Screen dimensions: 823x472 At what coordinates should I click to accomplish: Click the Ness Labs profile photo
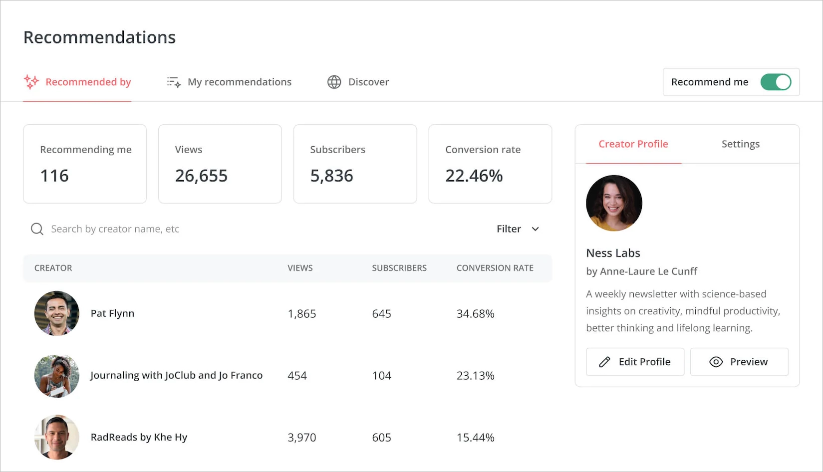pyautogui.click(x=614, y=203)
